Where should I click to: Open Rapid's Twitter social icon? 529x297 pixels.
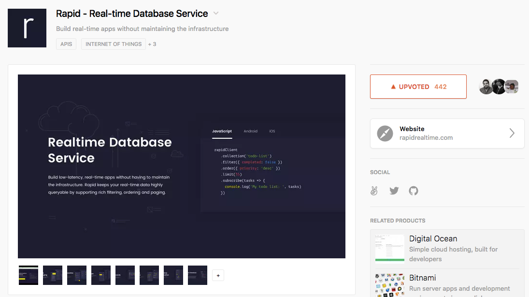394,191
